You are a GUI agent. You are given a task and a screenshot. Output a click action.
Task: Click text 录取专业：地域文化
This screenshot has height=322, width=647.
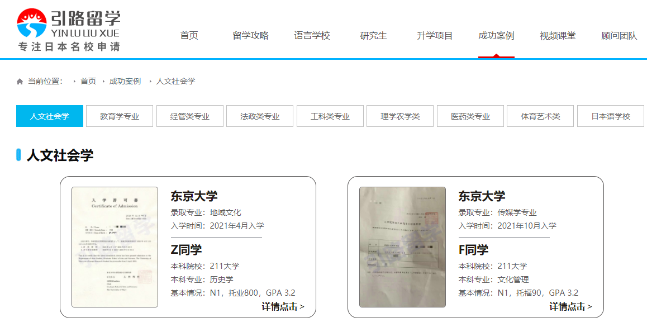[206, 213]
